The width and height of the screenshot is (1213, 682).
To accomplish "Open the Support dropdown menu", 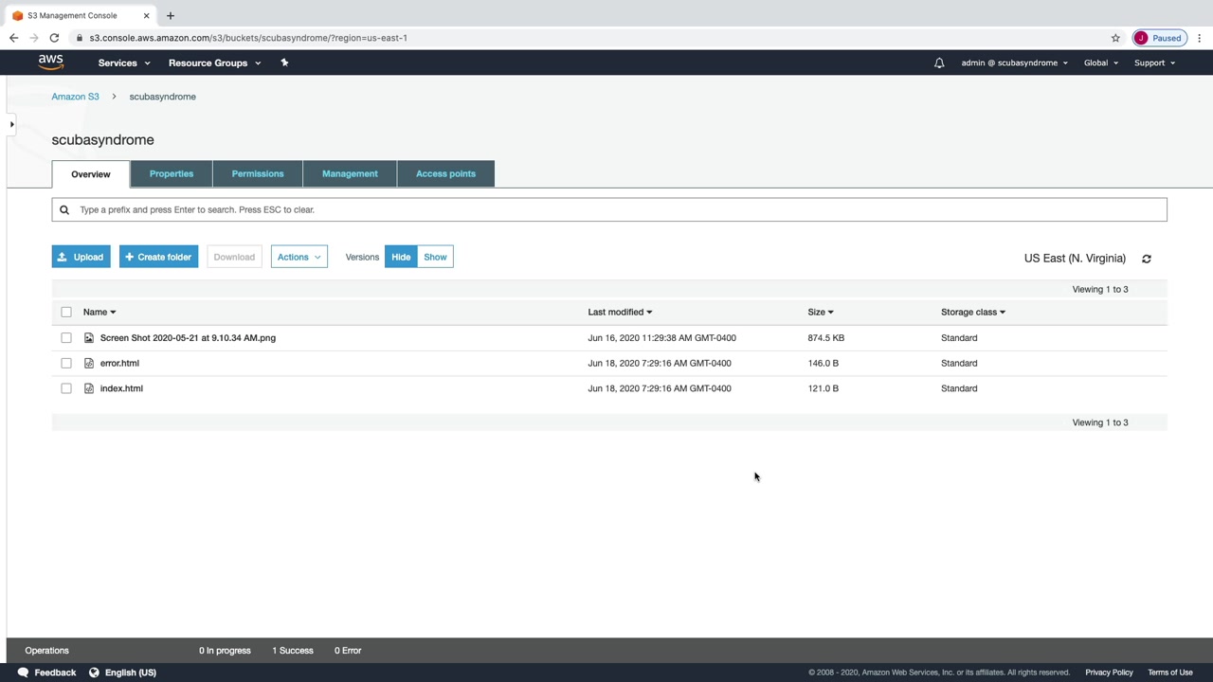I will pos(1154,63).
